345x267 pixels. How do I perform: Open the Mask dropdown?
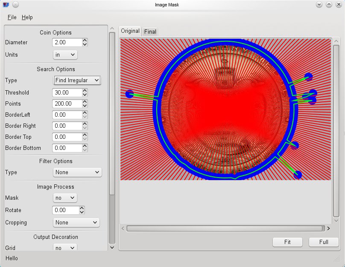pyautogui.click(x=65, y=198)
